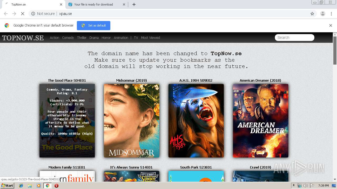Open The Good Place S04E01 poster
This screenshot has width=337, height=189.
point(67,121)
